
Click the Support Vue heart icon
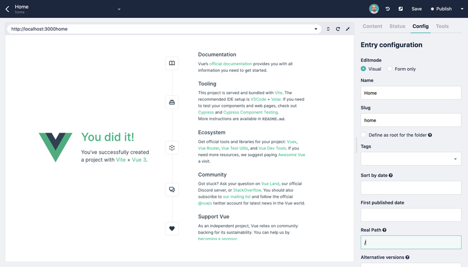click(x=172, y=229)
